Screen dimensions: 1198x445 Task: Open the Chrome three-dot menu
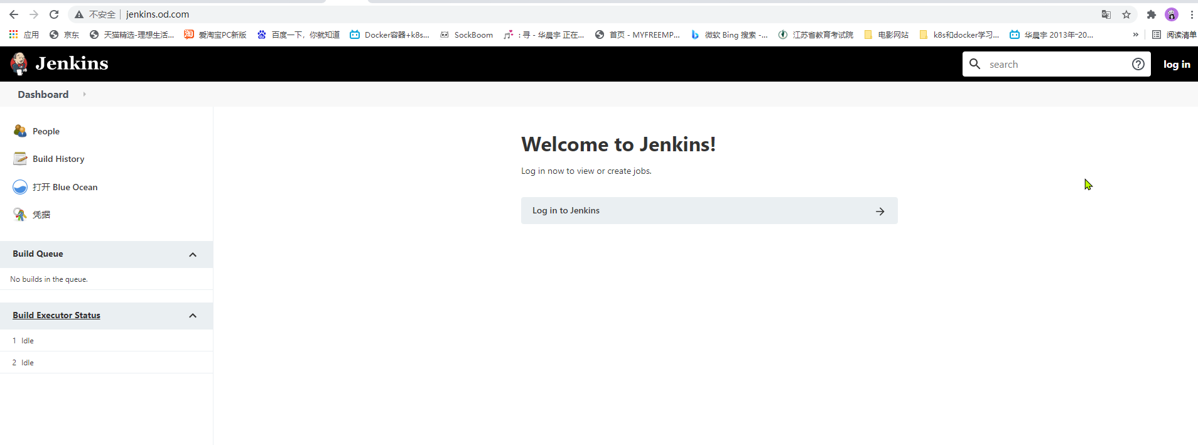coord(1192,14)
